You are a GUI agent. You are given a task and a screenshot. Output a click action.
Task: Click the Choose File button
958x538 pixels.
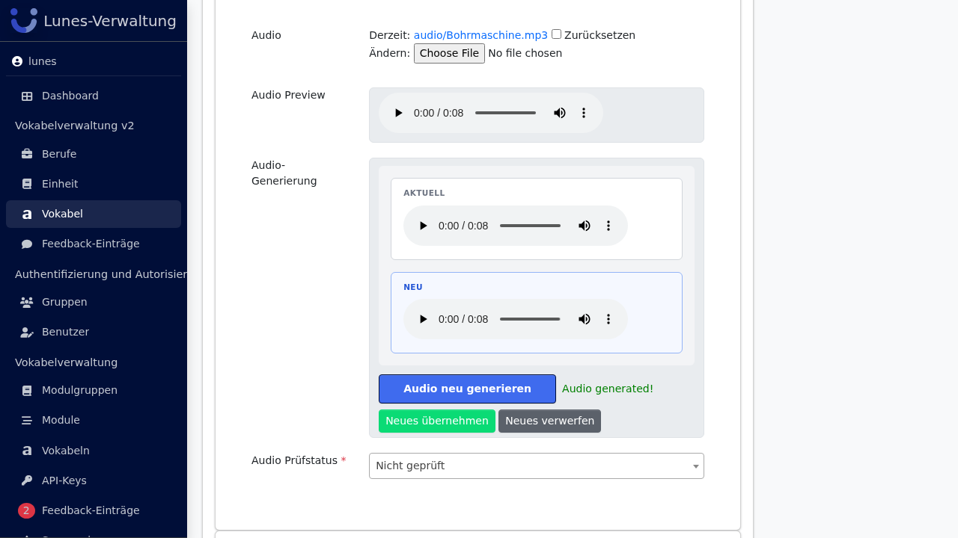[449, 53]
